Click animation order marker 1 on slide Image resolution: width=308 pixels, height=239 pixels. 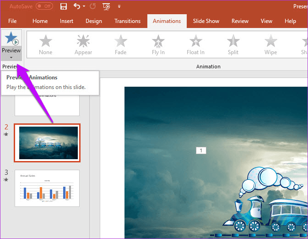point(201,150)
